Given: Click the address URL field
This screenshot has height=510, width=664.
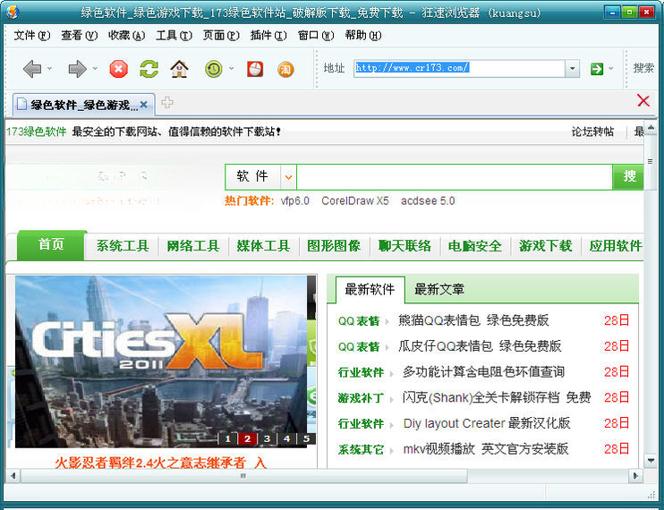Looking at the screenshot, I should 459,68.
